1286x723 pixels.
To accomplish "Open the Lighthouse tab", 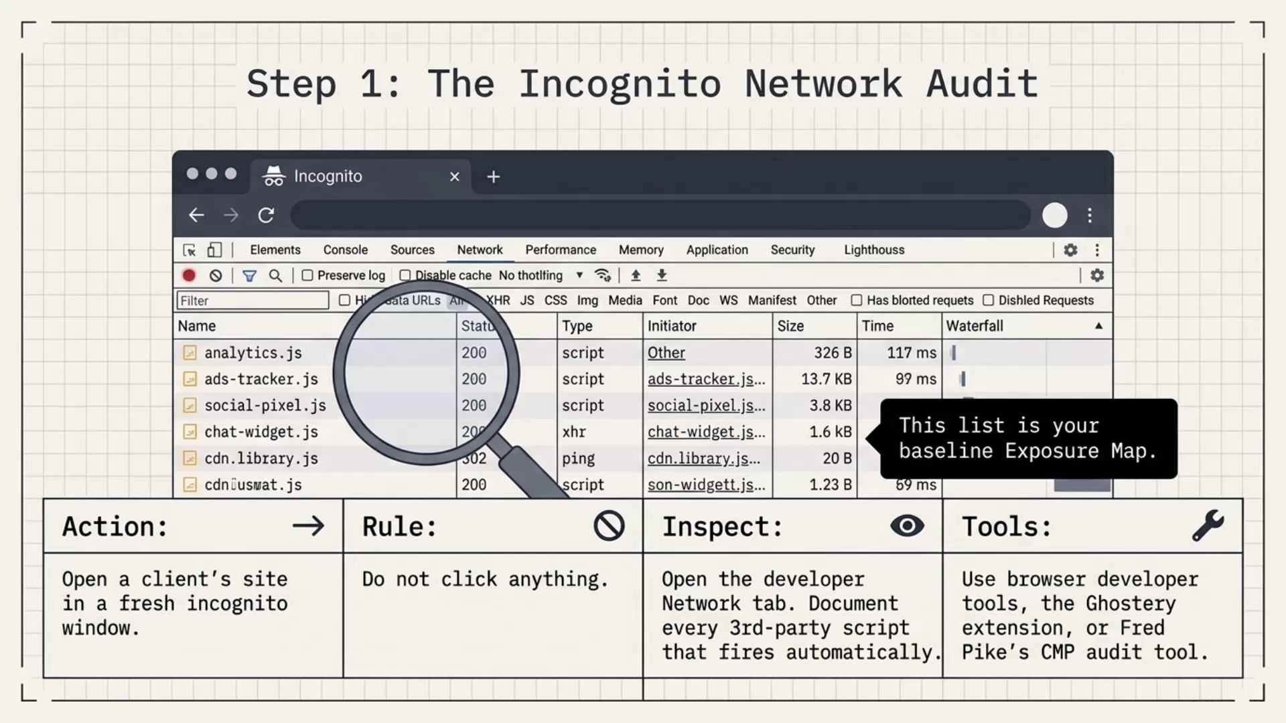I will (874, 250).
